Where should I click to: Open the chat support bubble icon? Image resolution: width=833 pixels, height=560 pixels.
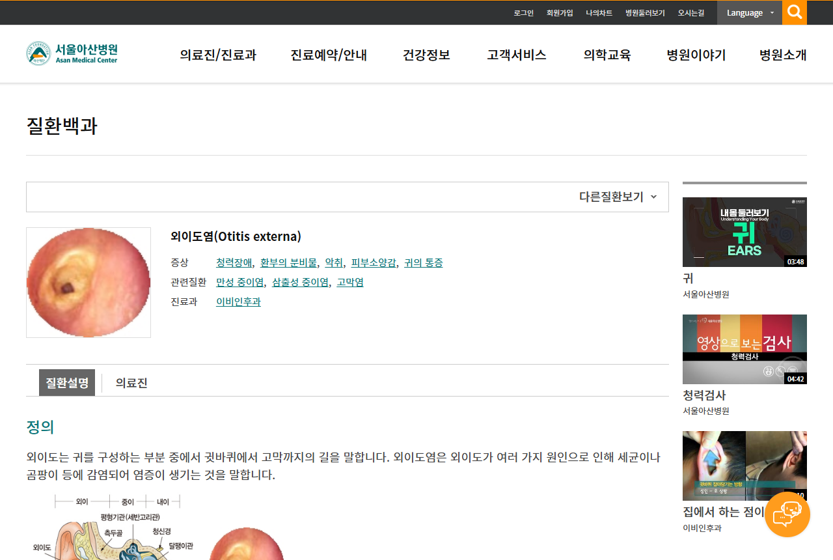pyautogui.click(x=787, y=514)
